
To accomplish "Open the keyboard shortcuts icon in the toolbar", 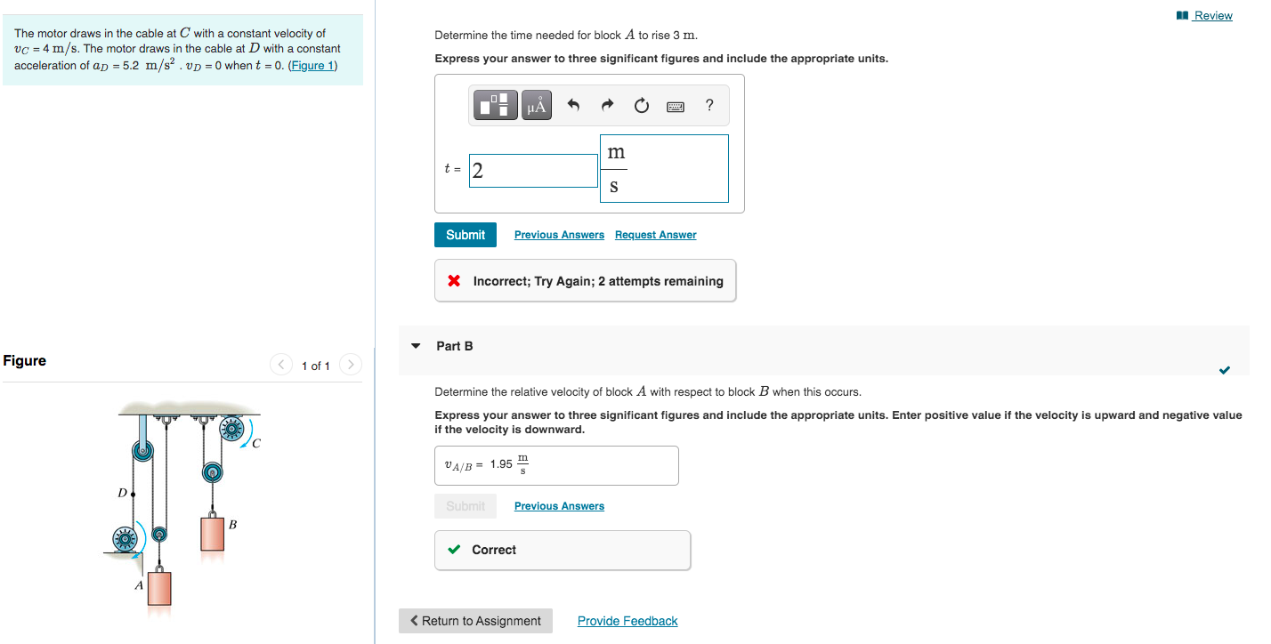I will coord(675,106).
